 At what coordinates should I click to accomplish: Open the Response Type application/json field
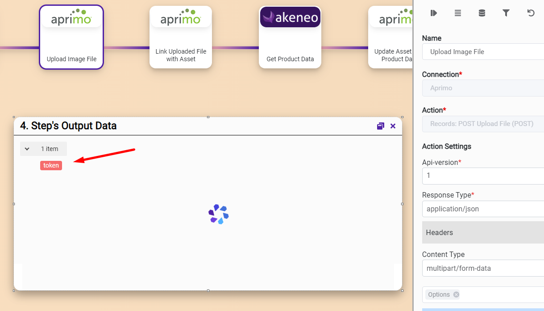[x=482, y=209]
